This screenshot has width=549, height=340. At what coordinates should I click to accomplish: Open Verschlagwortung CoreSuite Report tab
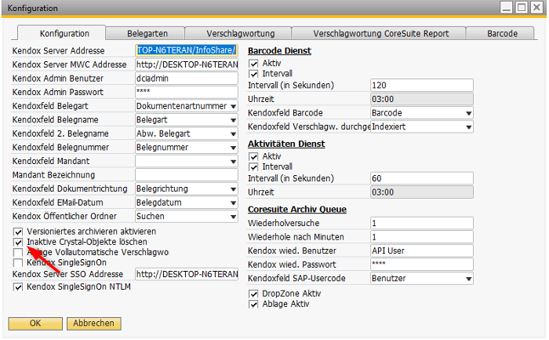(x=380, y=34)
